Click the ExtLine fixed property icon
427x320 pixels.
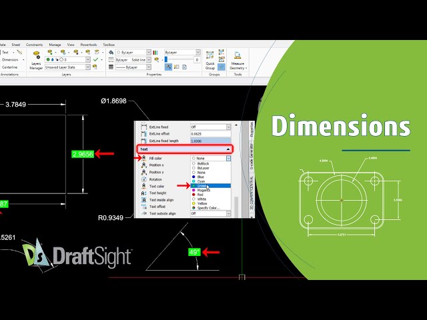pyautogui.click(x=144, y=127)
